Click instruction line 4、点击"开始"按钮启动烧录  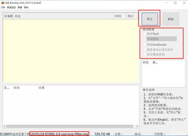(162, 109)
